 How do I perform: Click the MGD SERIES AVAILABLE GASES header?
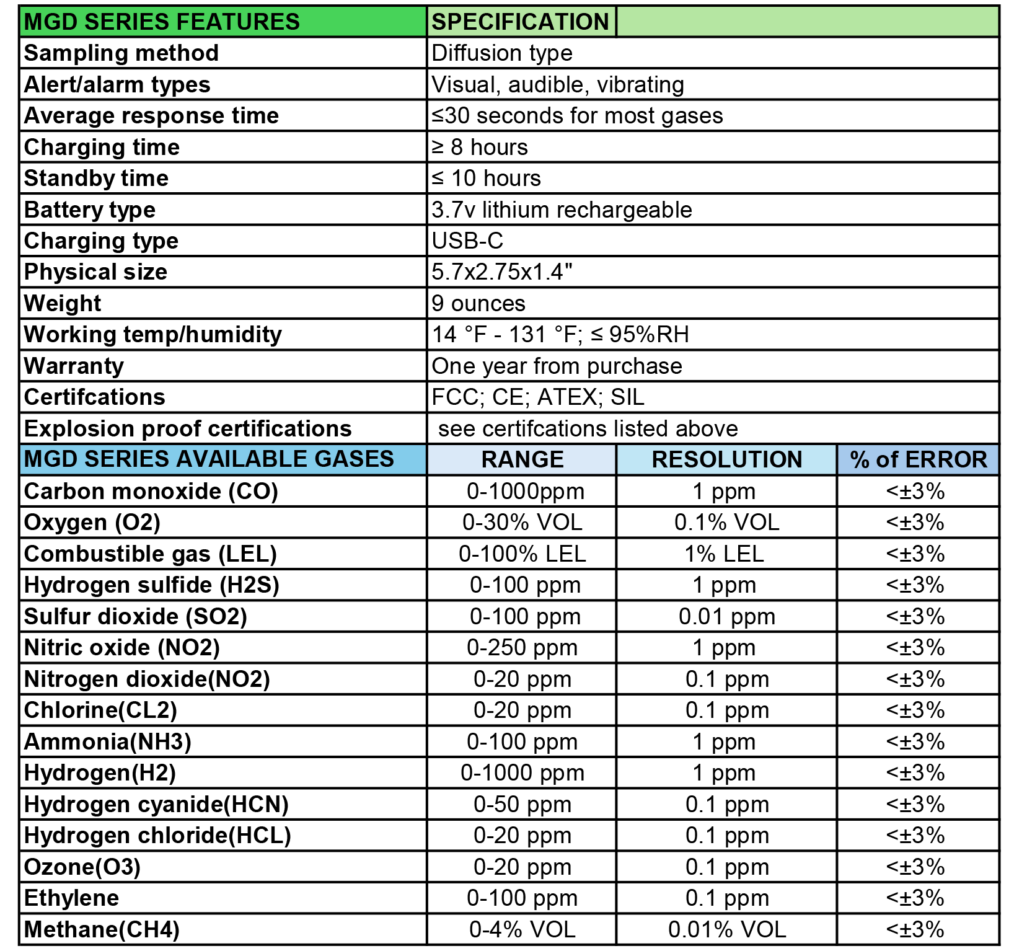(x=223, y=459)
